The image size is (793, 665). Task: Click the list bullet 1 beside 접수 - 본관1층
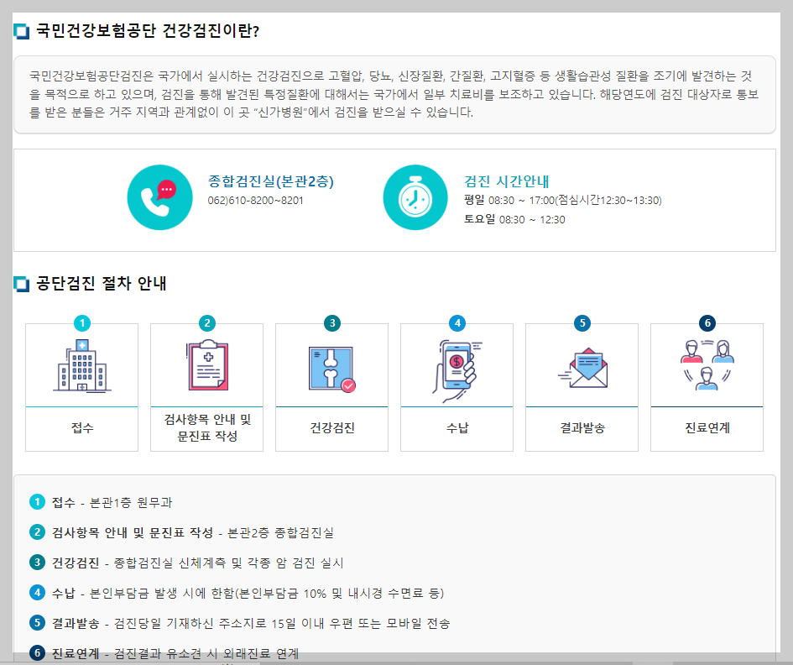tap(37, 502)
